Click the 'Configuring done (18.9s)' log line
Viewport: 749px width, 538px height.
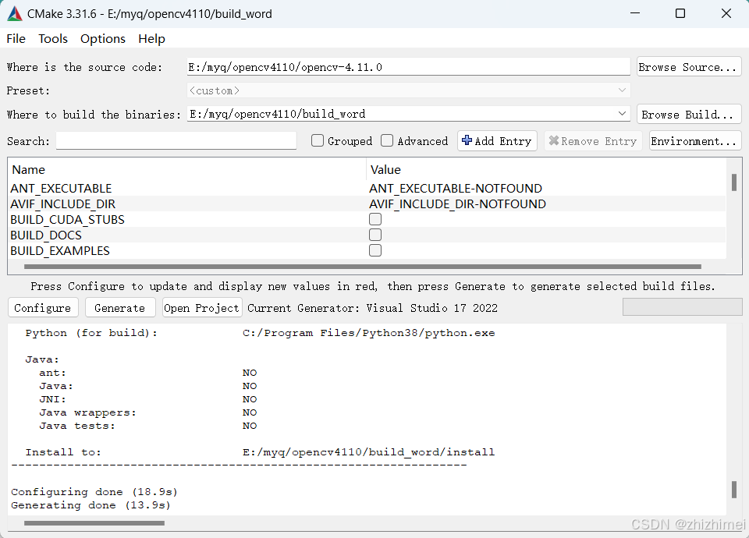[x=94, y=492]
